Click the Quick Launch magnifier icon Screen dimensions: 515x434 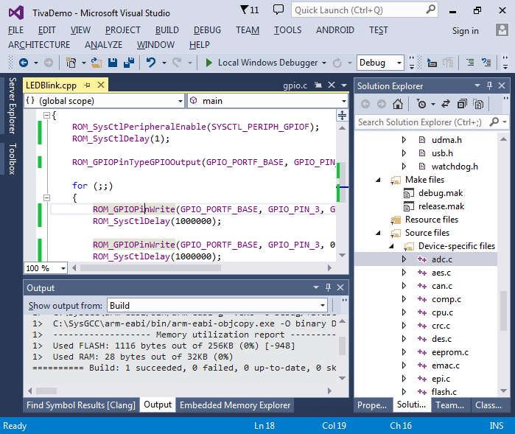pos(430,9)
